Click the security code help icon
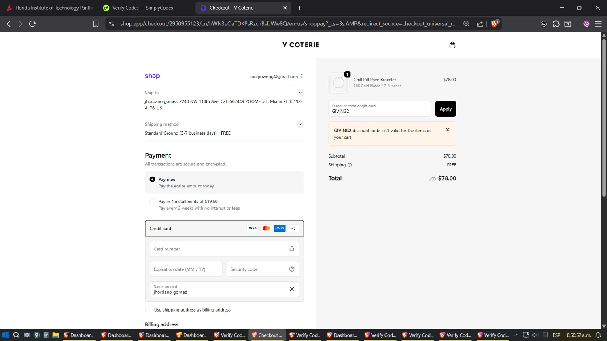 pos(292,269)
